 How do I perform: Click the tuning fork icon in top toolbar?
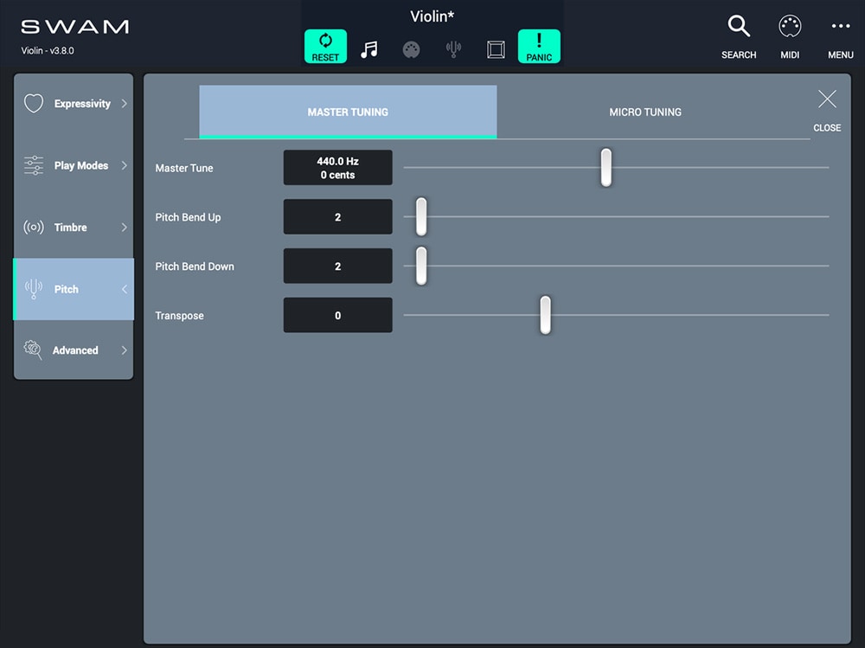click(x=453, y=49)
